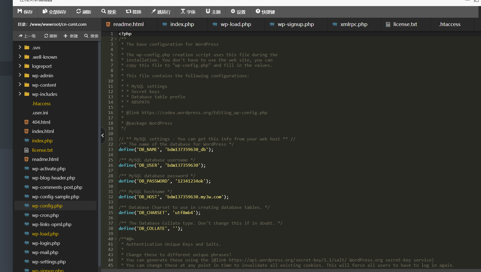The width and height of the screenshot is (481, 272).
Task: Click the .well-known folder icon
Action: tap(27, 57)
